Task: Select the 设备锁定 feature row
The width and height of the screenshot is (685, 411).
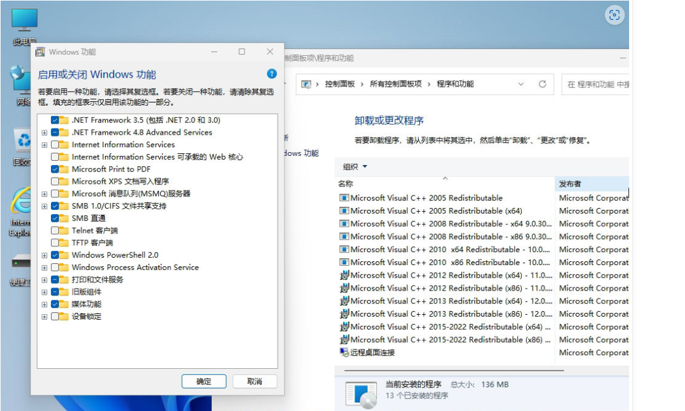Action: pos(86,316)
